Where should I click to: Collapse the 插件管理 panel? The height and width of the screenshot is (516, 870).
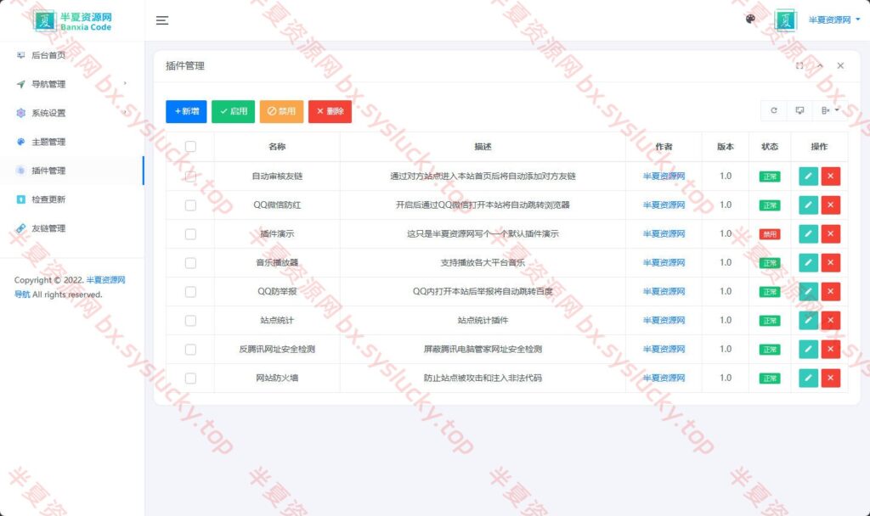820,65
